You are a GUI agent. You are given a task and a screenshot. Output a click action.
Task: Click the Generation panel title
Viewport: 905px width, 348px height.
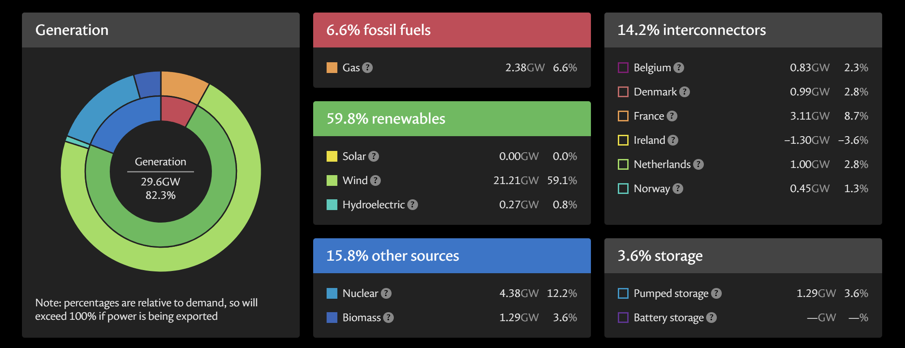[72, 30]
